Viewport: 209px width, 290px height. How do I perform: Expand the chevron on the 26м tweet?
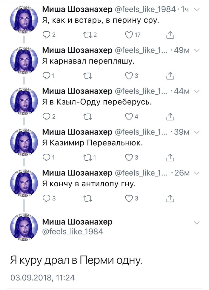click(x=196, y=173)
